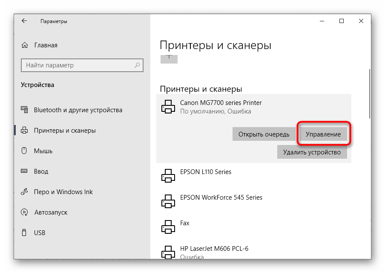This screenshot has width=385, height=273.
Task: Select the Fax device
Action: tap(184, 223)
